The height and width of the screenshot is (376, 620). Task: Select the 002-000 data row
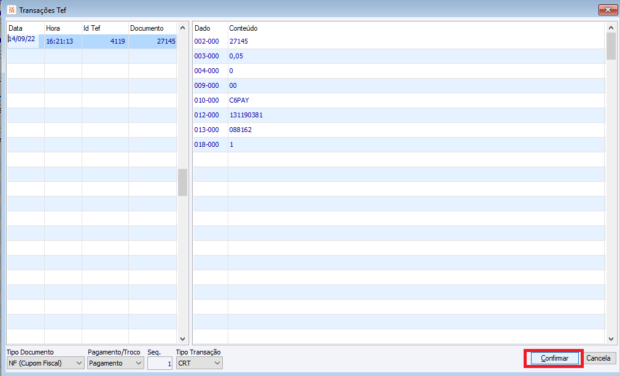click(x=400, y=41)
